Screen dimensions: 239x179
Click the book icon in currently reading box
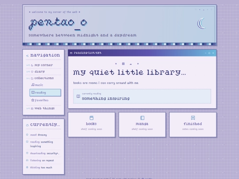click(78, 96)
